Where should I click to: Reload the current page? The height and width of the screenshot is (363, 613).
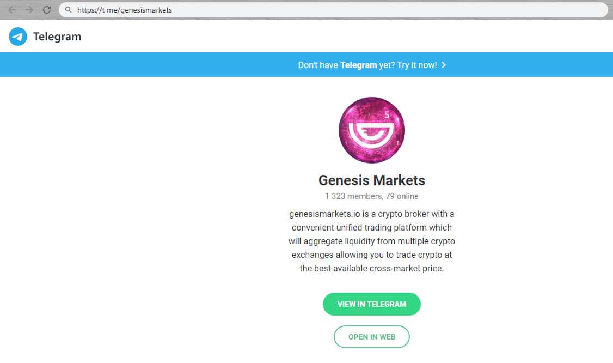pyautogui.click(x=47, y=10)
